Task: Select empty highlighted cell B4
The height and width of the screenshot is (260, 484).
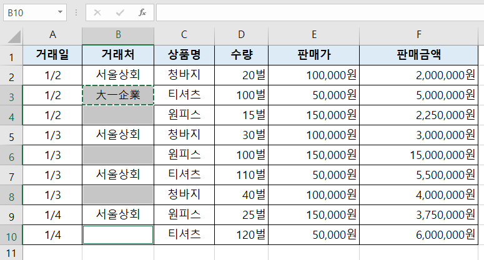Action: 118,115
